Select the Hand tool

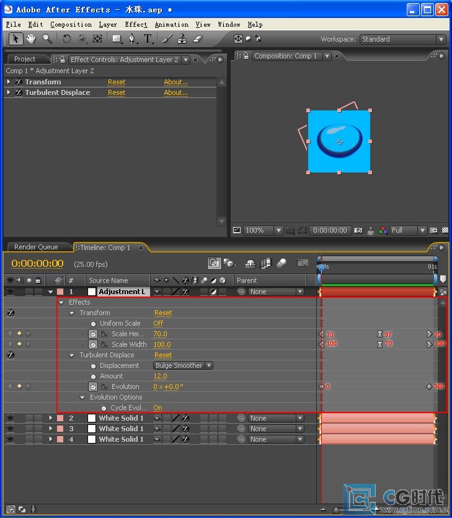[32, 39]
